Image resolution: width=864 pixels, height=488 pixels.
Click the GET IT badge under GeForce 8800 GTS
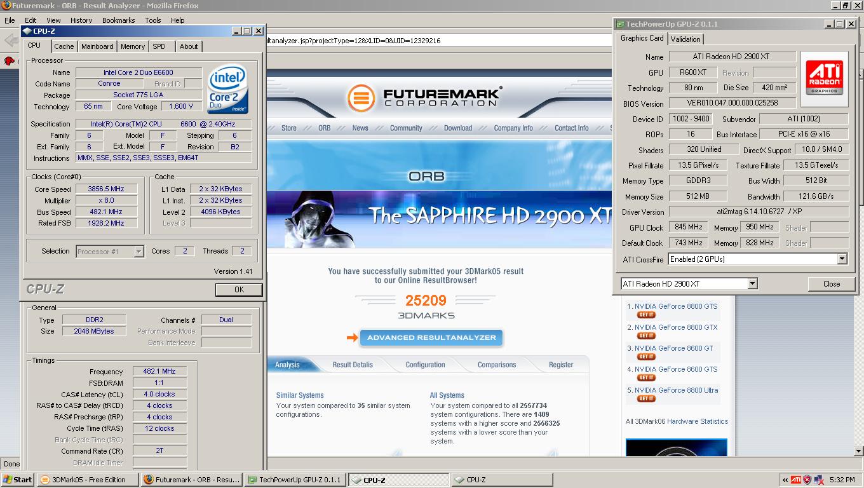[x=646, y=315]
